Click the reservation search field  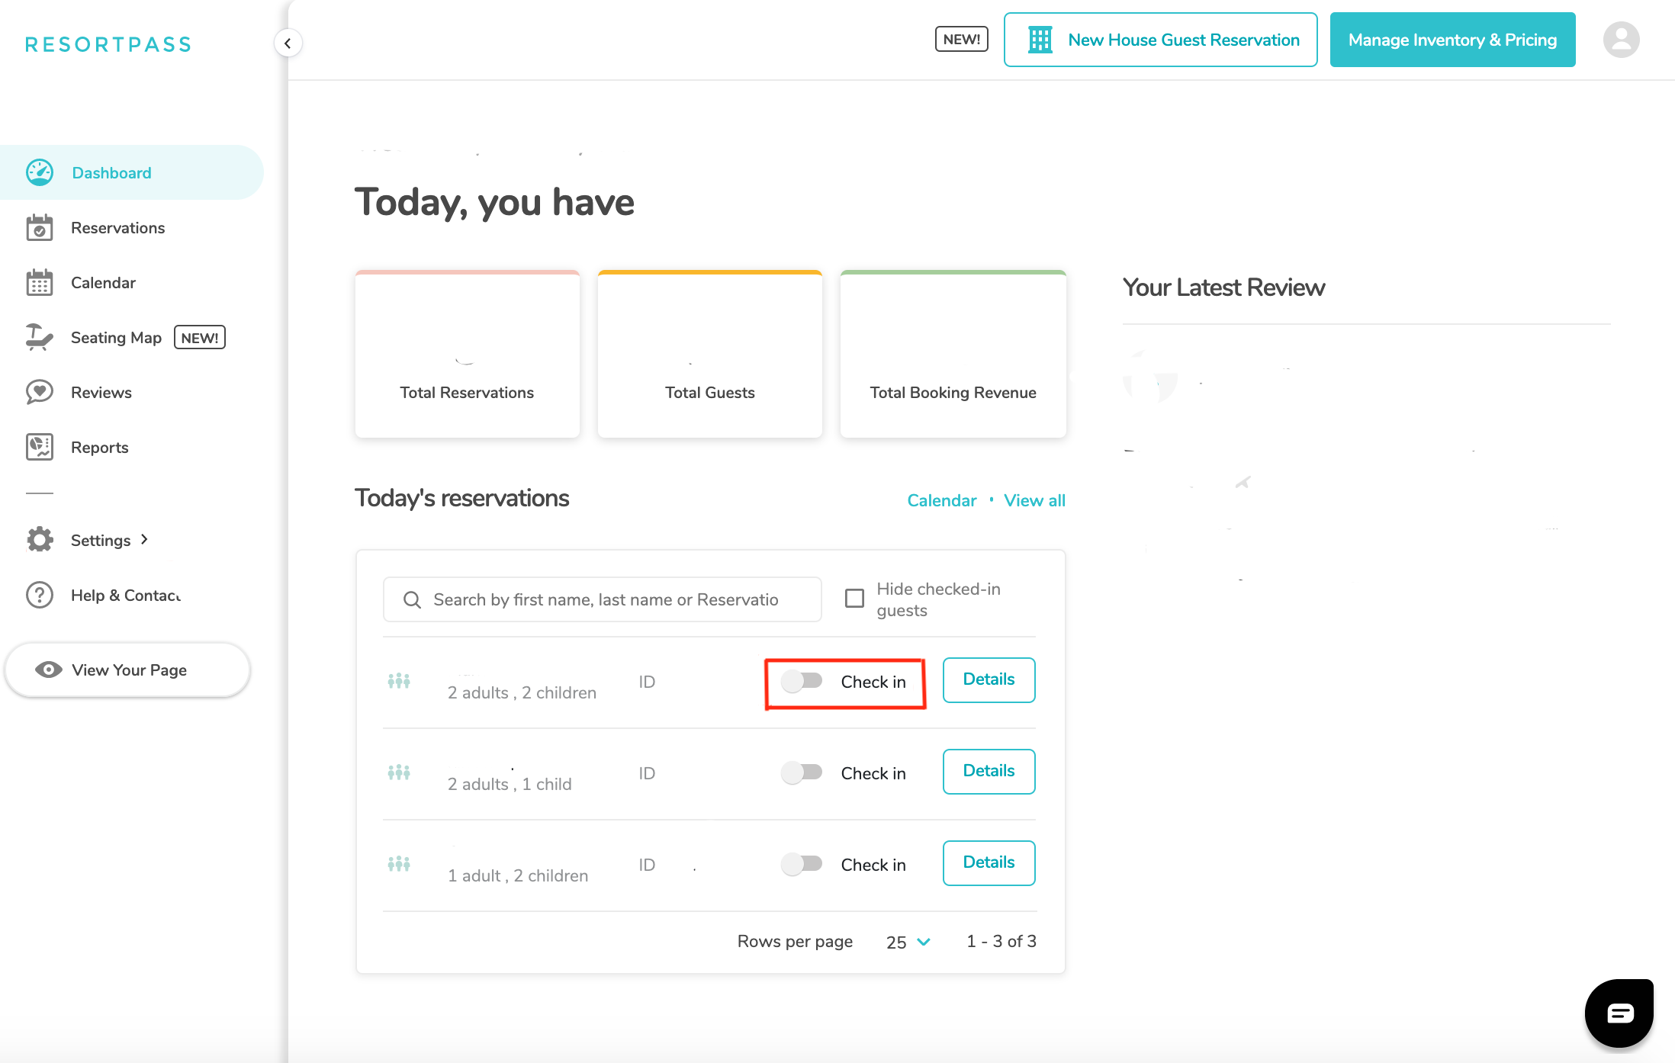[602, 599]
